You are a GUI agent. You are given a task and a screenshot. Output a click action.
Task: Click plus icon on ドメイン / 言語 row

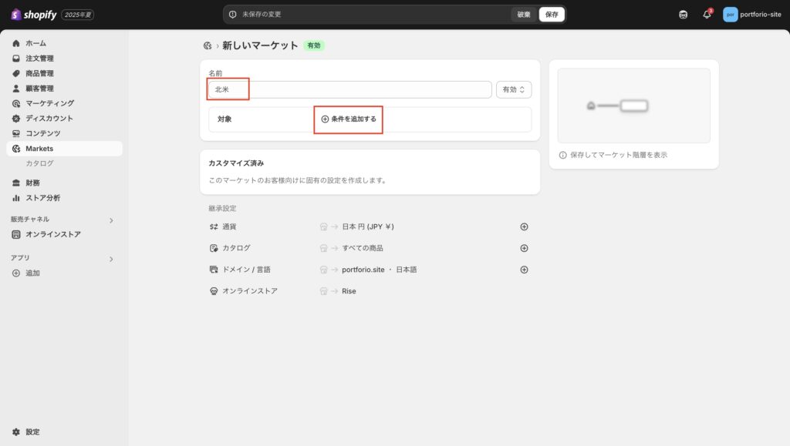pos(524,270)
